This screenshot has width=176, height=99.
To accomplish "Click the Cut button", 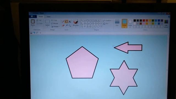I will pos(39,20).
